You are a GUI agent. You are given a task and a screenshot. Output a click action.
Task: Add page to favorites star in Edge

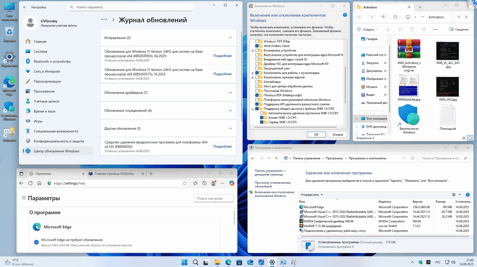point(185,183)
